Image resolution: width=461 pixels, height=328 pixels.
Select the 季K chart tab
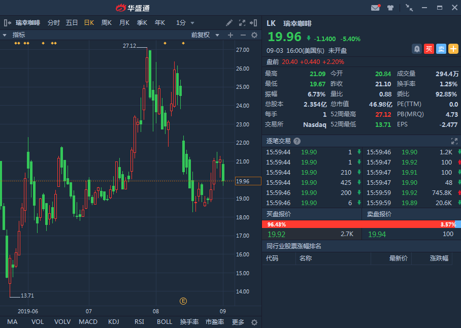(x=142, y=23)
